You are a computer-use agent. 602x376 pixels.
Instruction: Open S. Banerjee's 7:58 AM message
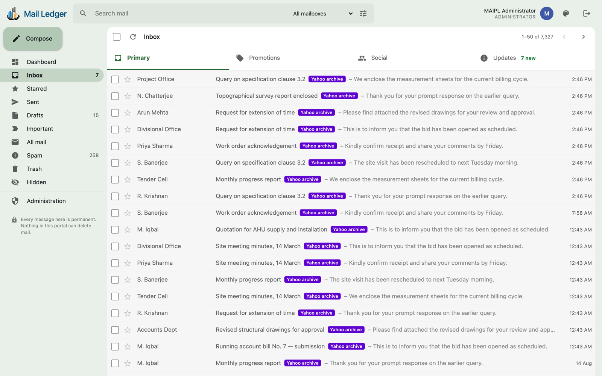351,213
